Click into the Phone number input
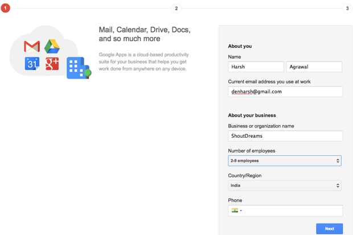 (292, 211)
